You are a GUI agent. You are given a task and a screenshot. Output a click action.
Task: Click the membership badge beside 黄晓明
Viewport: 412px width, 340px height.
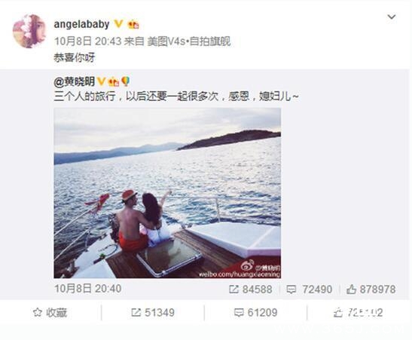point(114,82)
